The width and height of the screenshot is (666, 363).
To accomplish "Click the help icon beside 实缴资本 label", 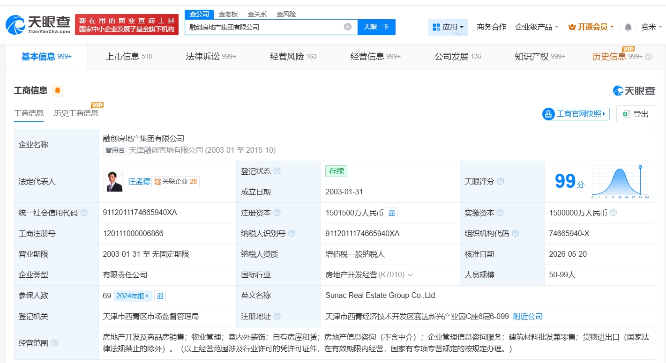I will click(x=501, y=213).
